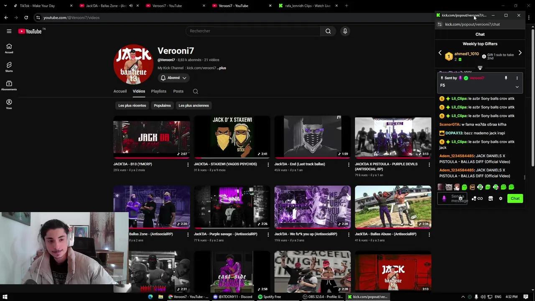Reload the YouTube page
535x301 pixels.
pyautogui.click(x=26, y=18)
